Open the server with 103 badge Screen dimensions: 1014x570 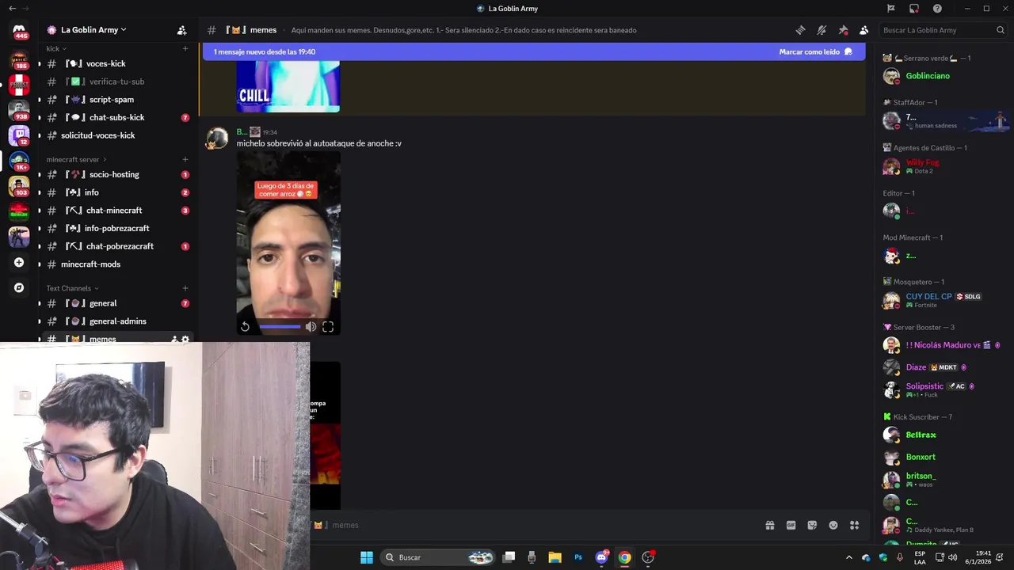tap(19, 185)
